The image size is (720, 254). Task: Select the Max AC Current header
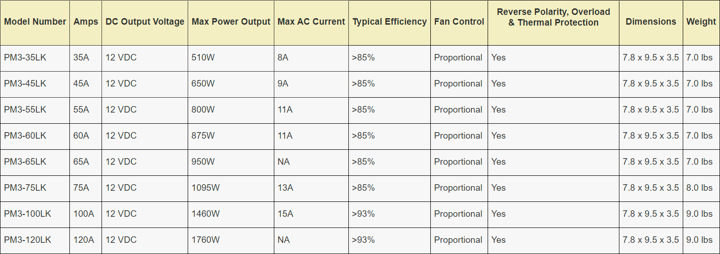click(311, 22)
